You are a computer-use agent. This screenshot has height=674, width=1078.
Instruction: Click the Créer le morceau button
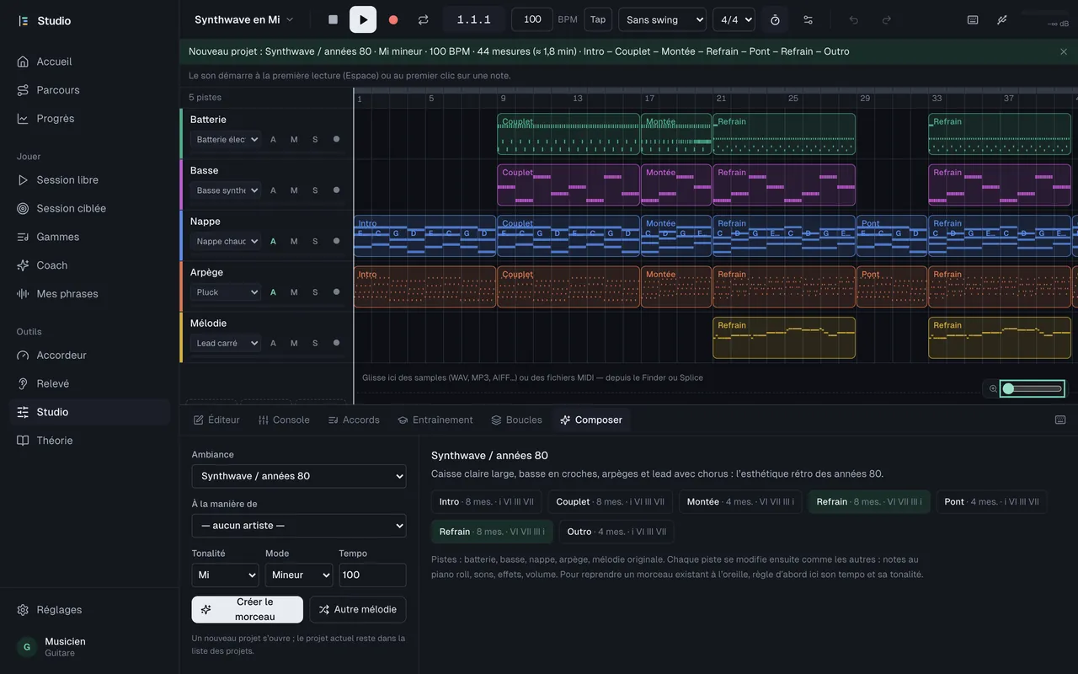tap(247, 609)
